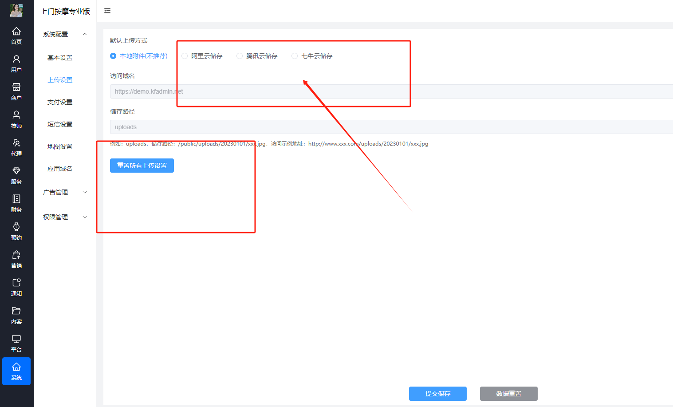Open the highlighted 系统 system icon
This screenshot has width=673, height=407.
tap(16, 371)
